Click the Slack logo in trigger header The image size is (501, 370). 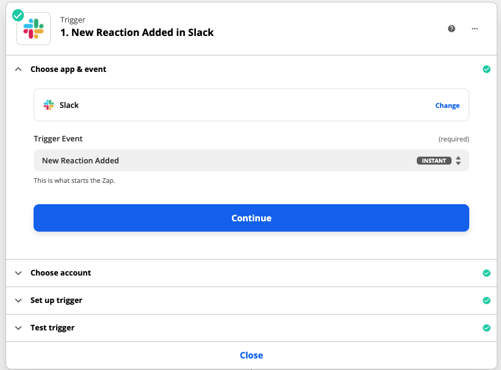[x=34, y=29]
